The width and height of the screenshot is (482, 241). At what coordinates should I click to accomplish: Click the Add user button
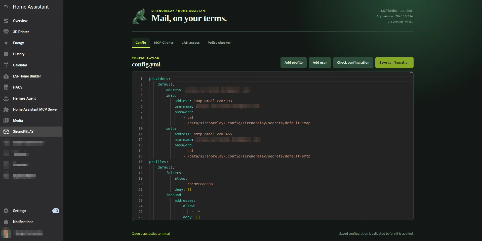(320, 63)
